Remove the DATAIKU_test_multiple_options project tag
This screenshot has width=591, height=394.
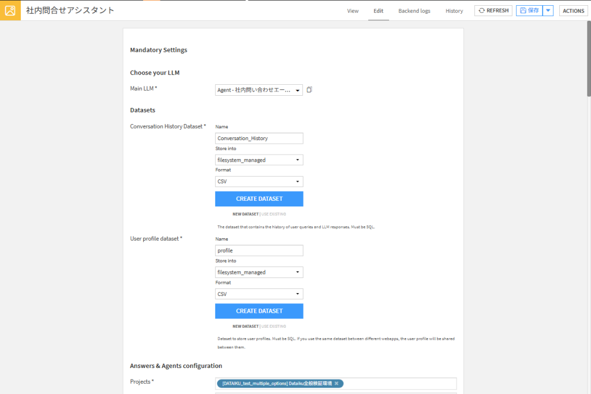click(336, 384)
